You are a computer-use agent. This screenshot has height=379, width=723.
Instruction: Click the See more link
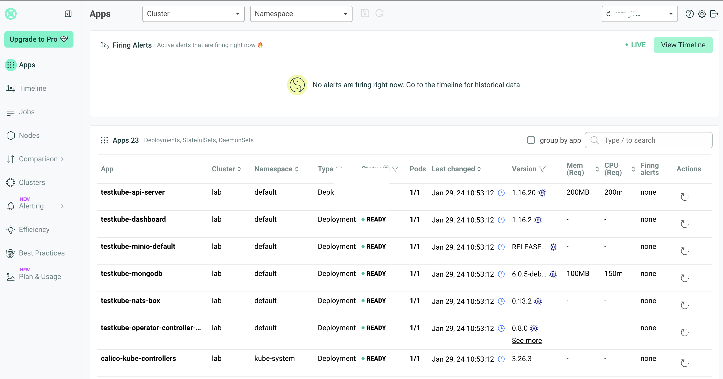click(527, 340)
